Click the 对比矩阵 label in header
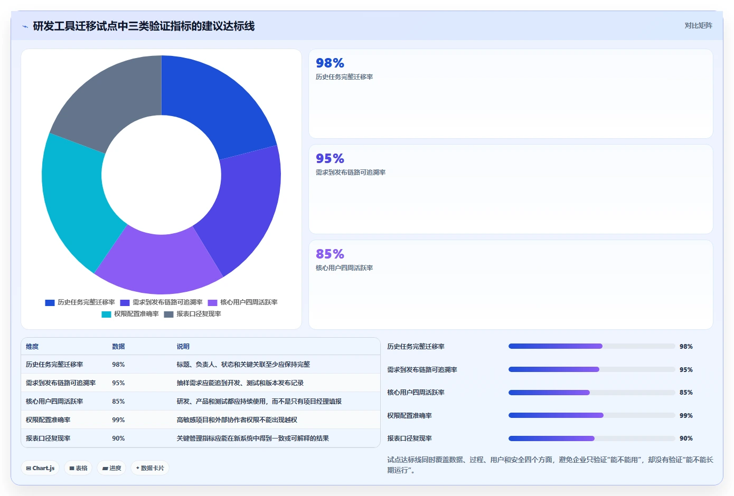This screenshot has width=734, height=496. pos(698,25)
